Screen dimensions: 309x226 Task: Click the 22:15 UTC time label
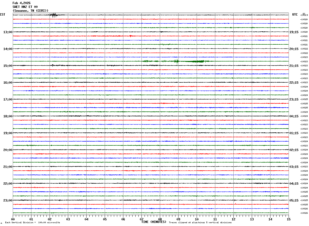[294, 83]
